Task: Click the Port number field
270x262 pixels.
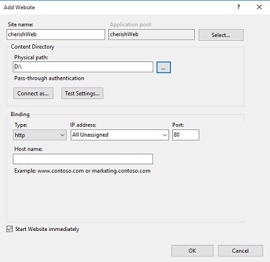Action: point(186,135)
